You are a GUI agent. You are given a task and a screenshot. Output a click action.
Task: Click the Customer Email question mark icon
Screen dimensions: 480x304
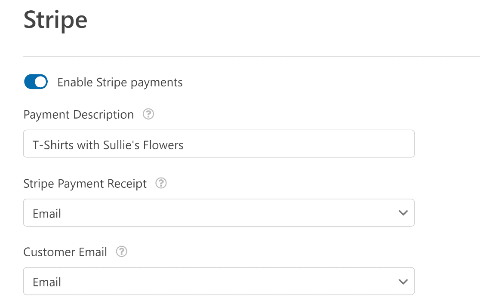[122, 252]
